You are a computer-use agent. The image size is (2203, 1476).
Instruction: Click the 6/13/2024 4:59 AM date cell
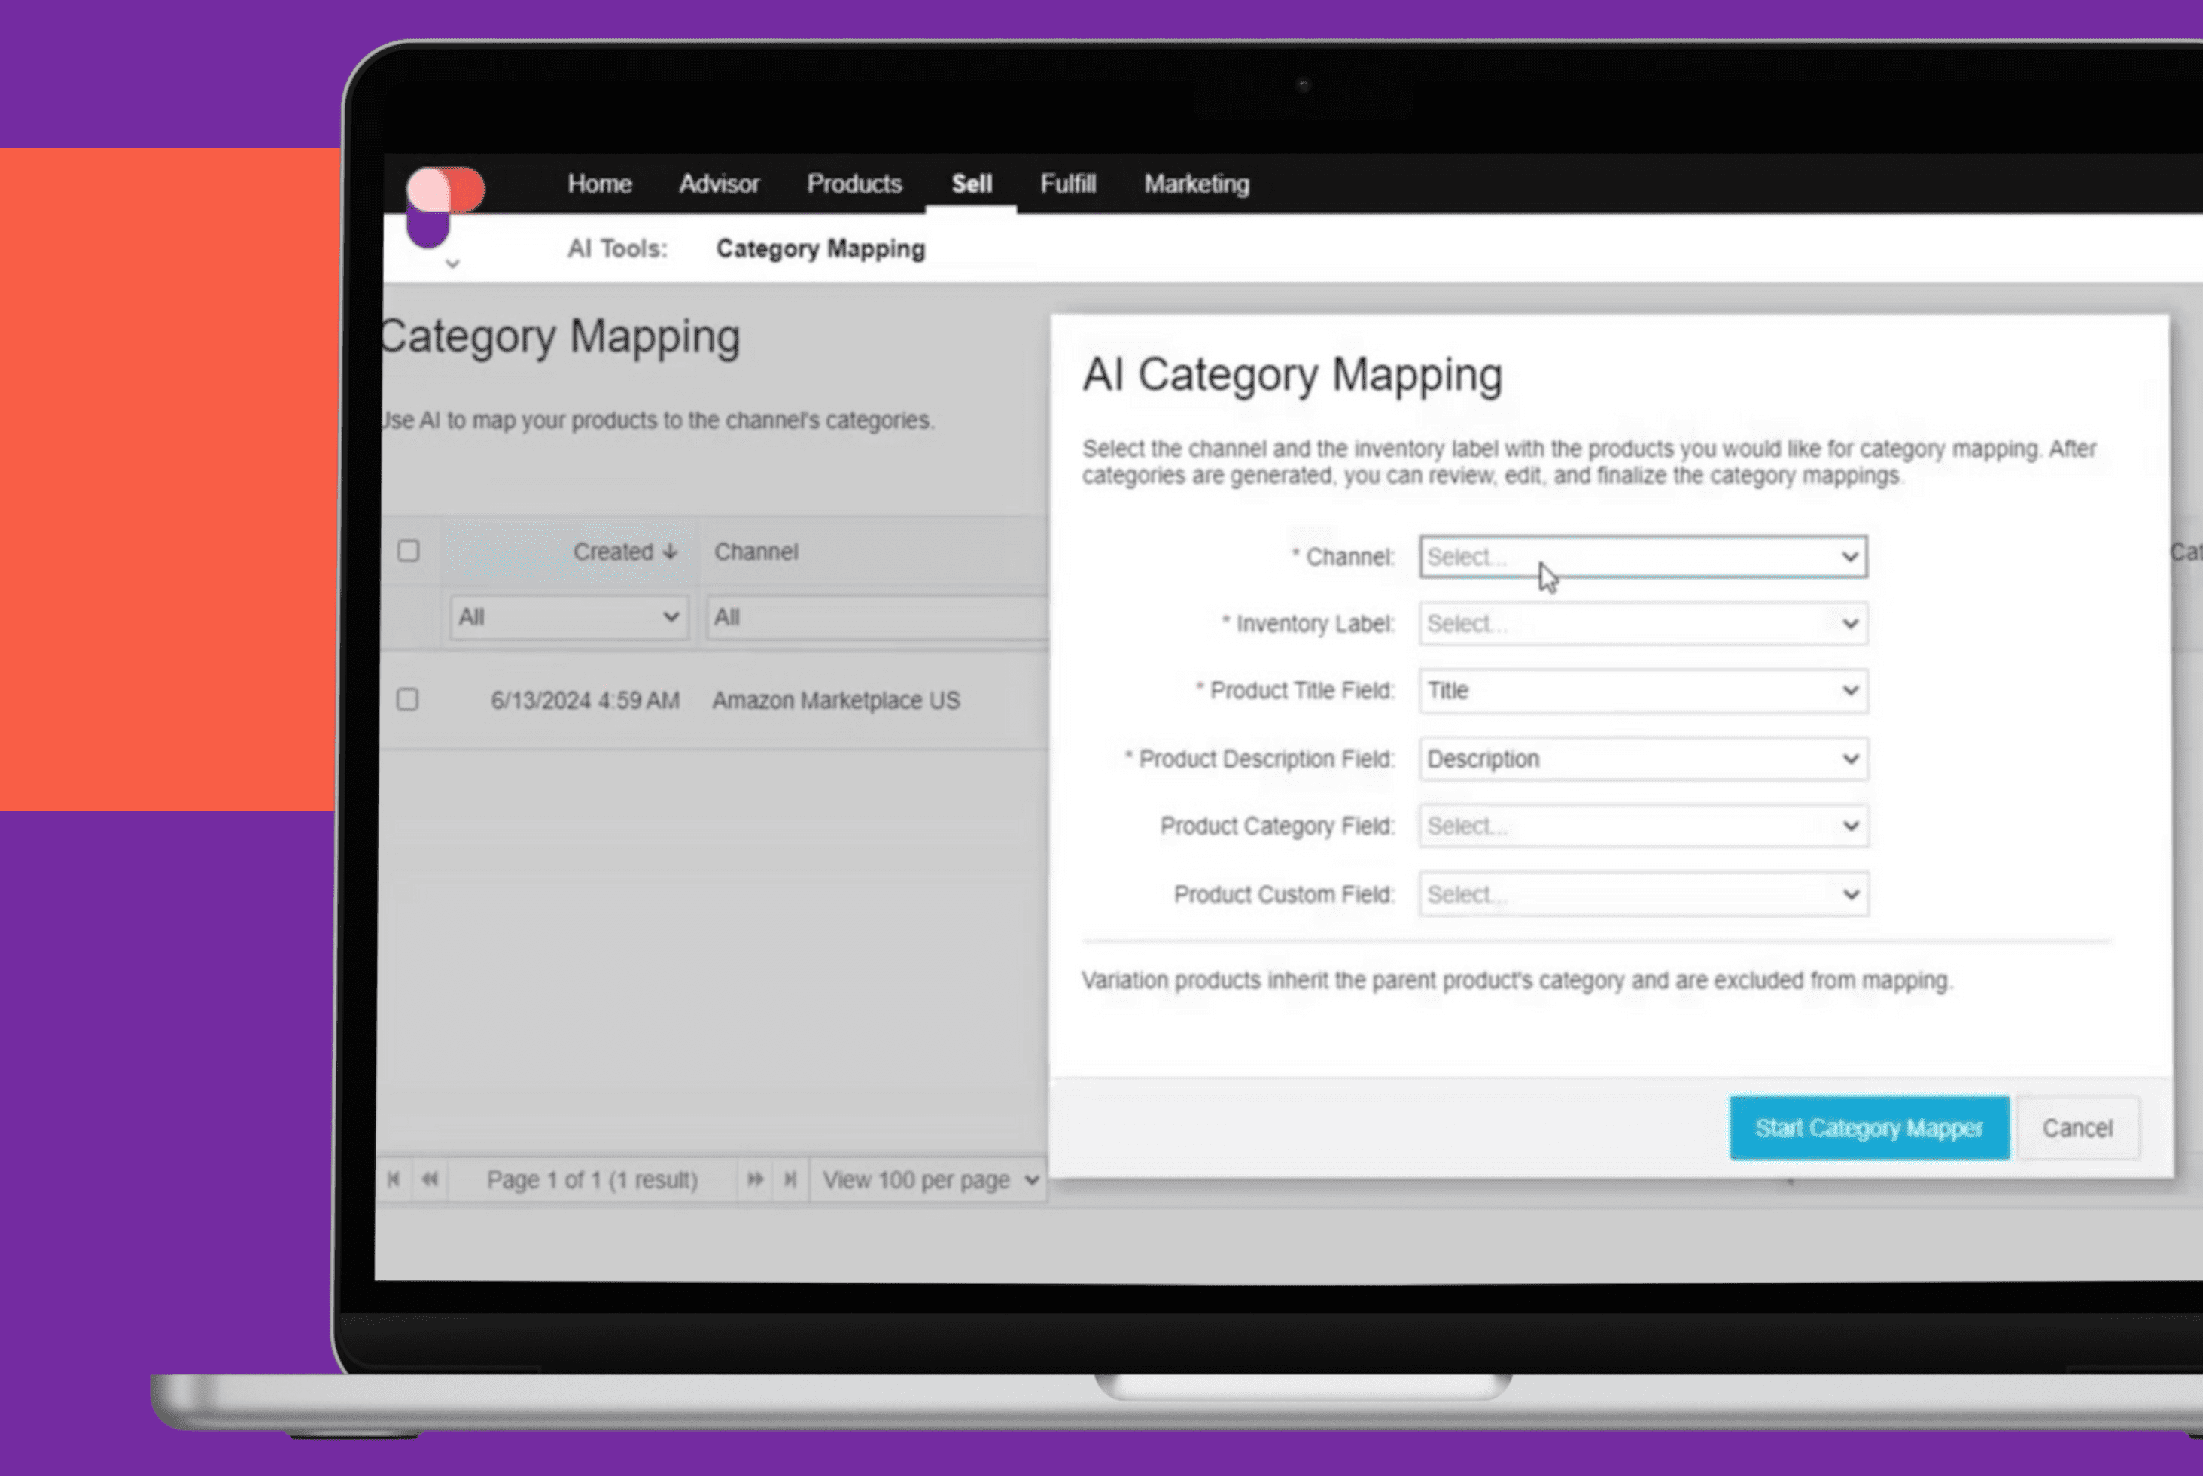pos(584,700)
